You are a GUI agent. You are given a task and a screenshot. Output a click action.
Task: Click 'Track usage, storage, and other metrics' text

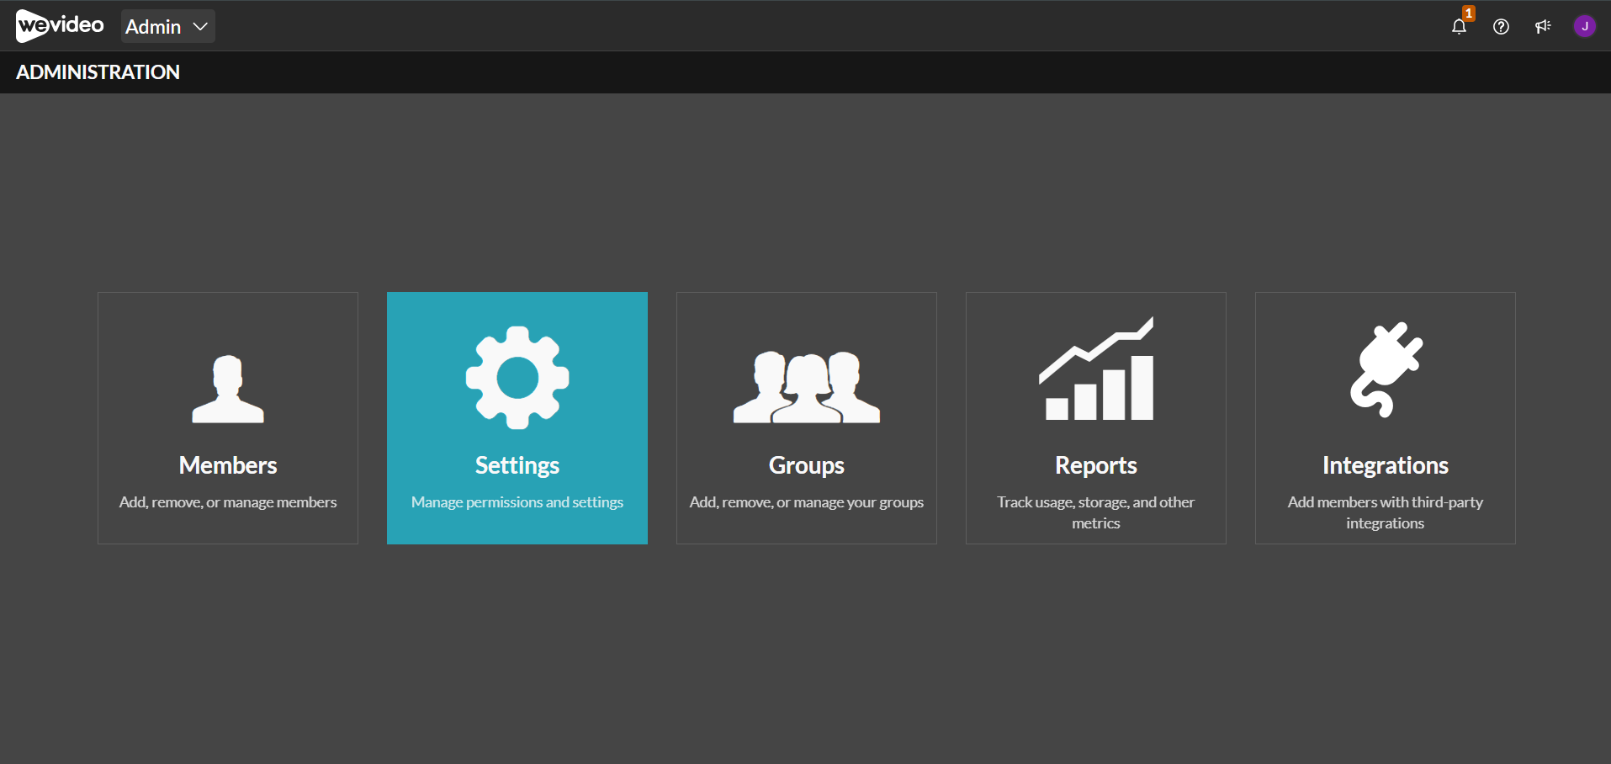click(1096, 512)
